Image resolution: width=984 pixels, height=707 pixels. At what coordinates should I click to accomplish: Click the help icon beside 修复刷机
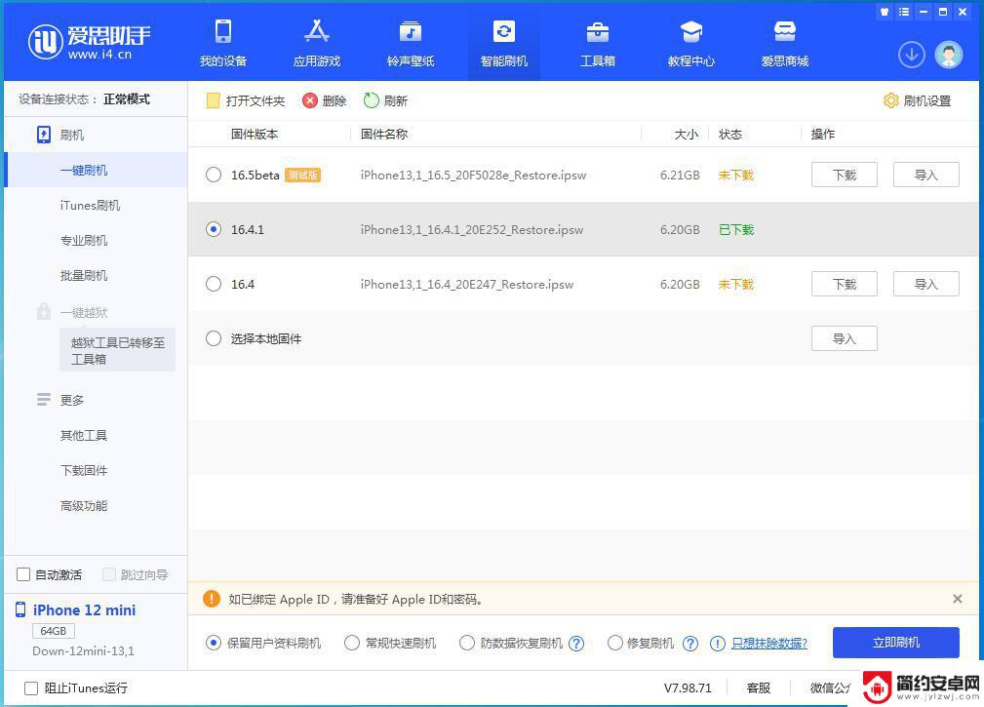pos(690,644)
